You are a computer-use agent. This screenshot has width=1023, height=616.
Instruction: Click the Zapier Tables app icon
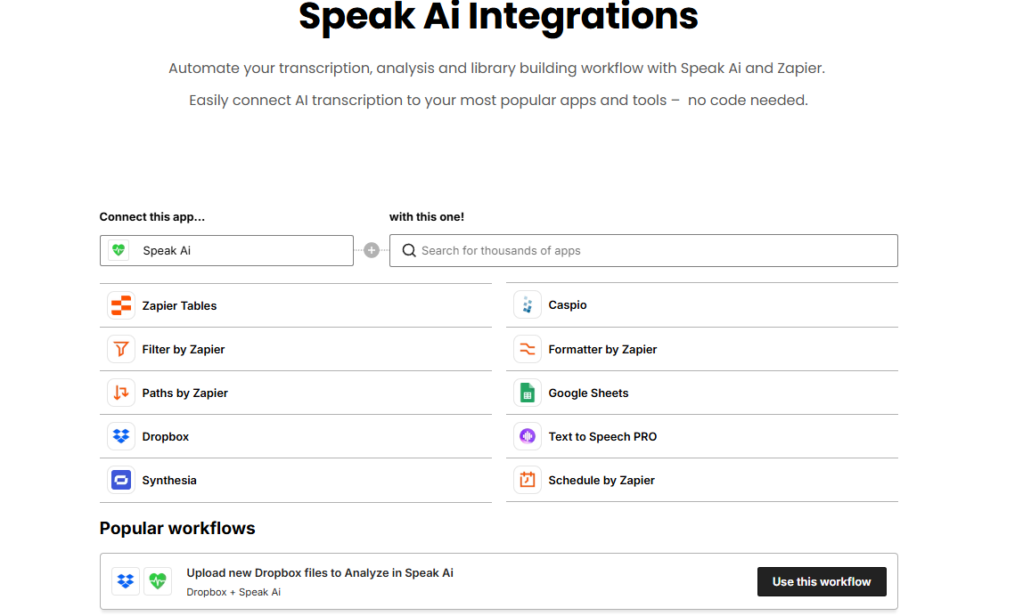point(120,305)
